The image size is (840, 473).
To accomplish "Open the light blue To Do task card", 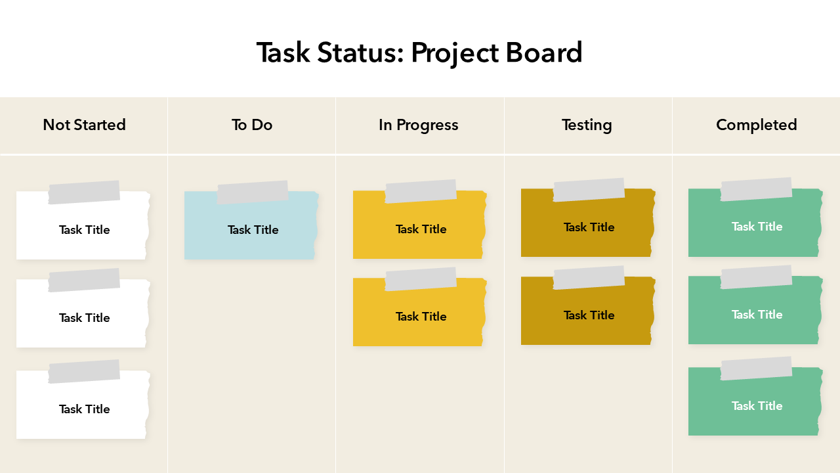I will click(253, 230).
